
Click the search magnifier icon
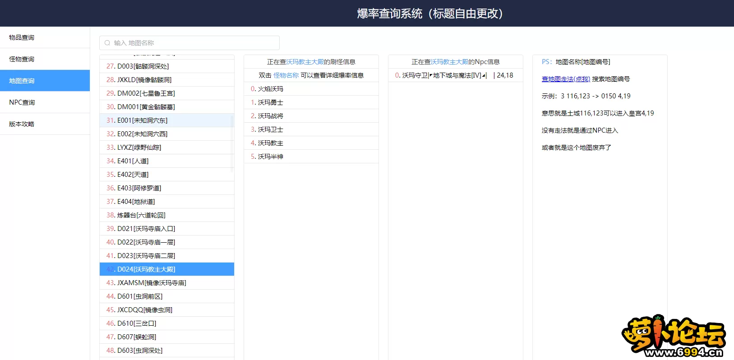107,43
